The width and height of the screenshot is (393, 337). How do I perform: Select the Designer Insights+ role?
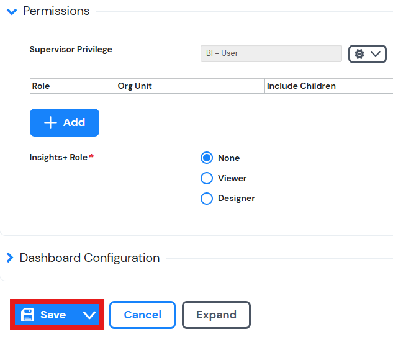coord(207,199)
